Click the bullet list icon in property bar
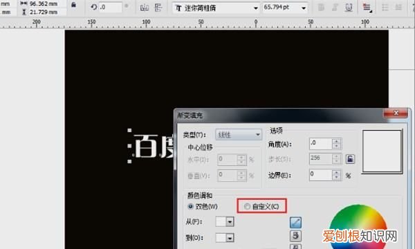This screenshot has width=415, height=249. point(385,8)
